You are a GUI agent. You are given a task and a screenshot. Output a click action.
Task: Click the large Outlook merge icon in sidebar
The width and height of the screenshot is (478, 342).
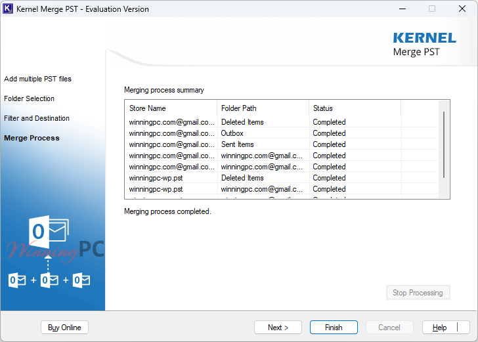coord(49,232)
